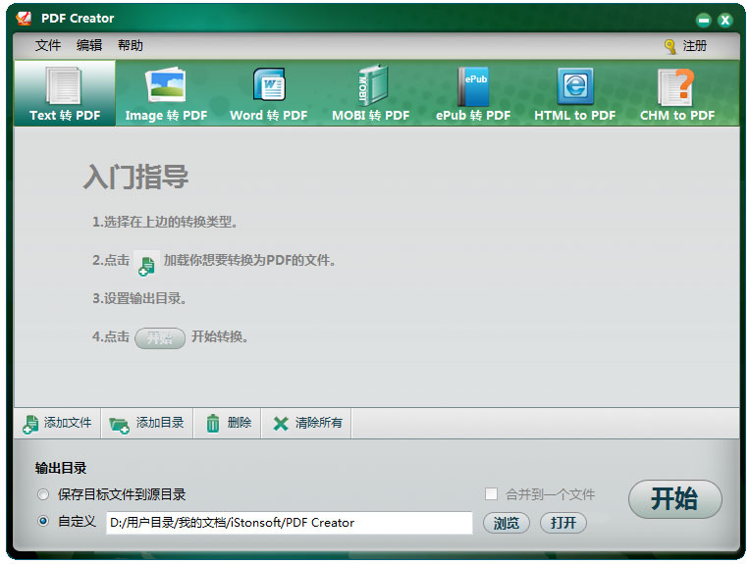Open the 帮助 menu

click(131, 45)
